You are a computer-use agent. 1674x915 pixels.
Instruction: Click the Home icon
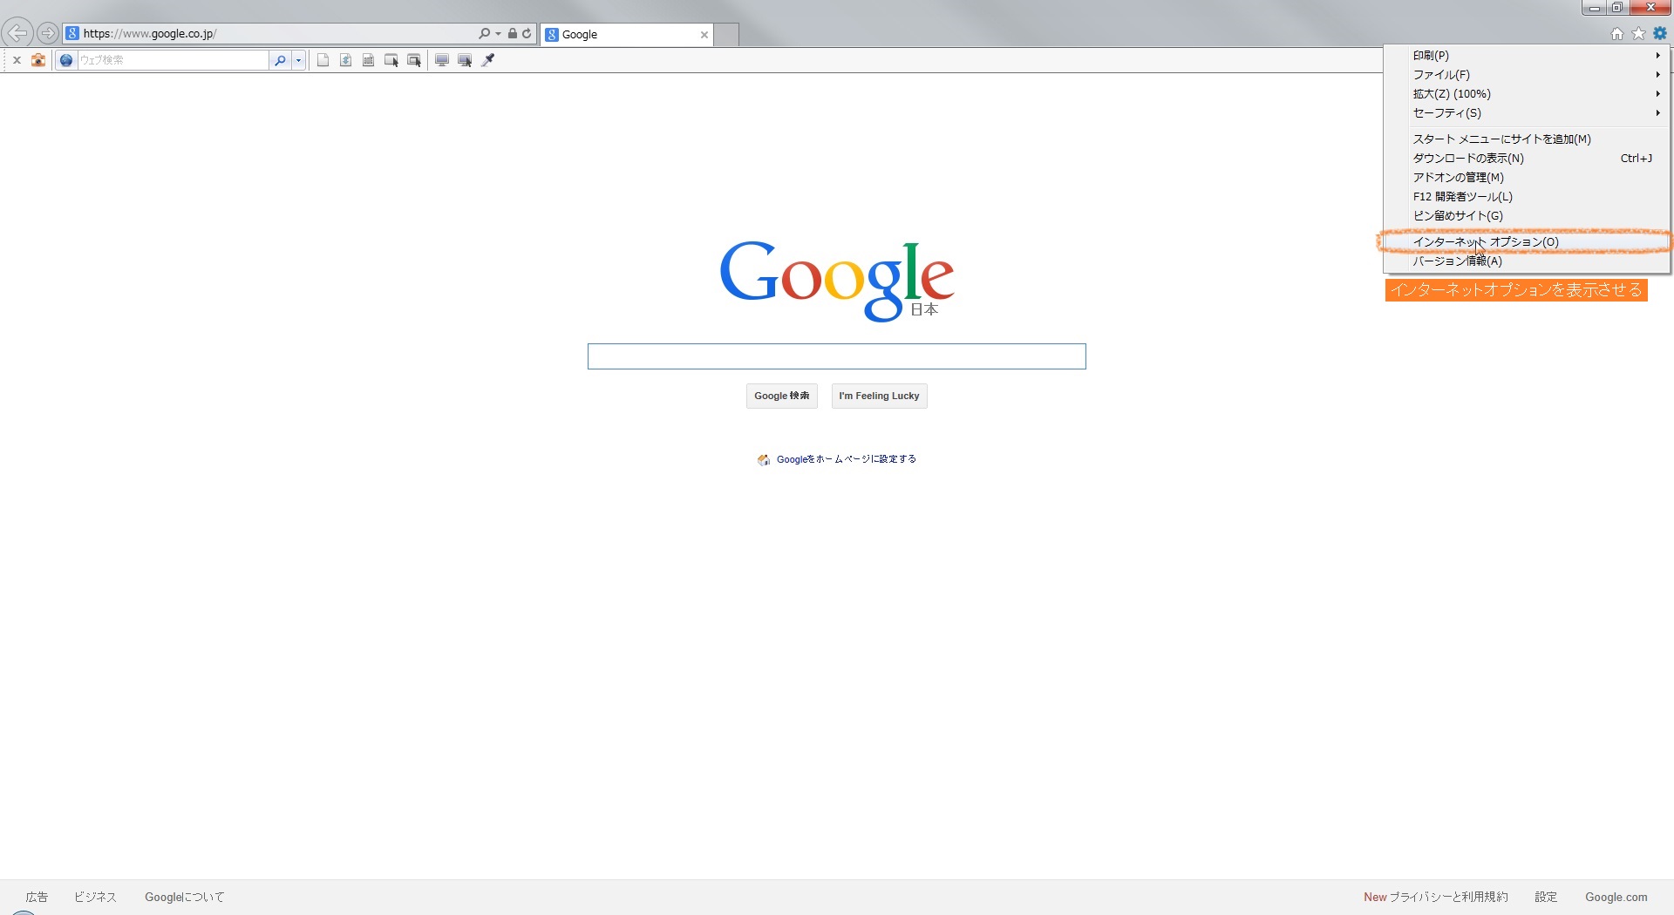tap(1617, 33)
